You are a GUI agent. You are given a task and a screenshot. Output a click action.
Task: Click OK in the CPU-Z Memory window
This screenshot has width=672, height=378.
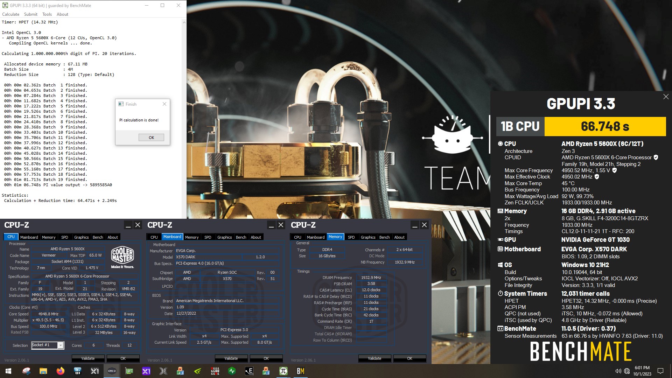[x=409, y=358]
